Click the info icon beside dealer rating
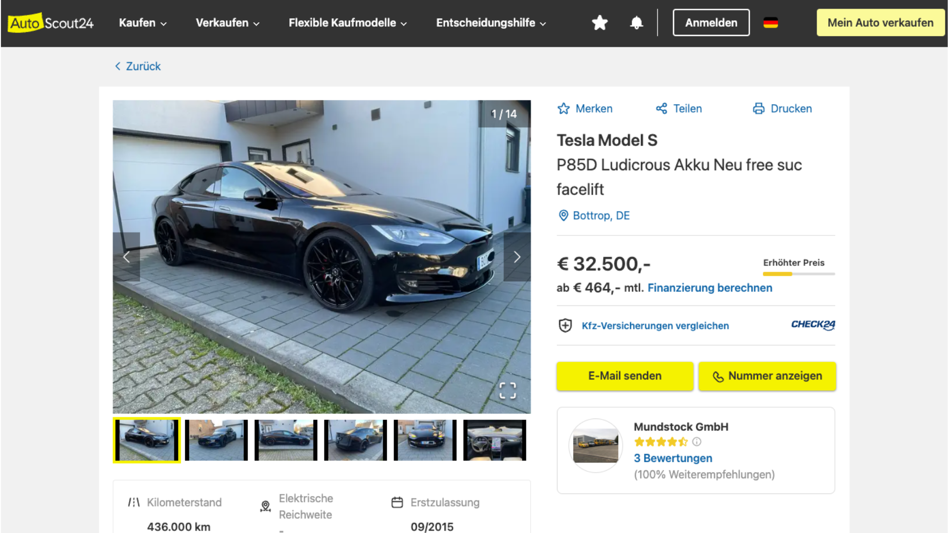 click(697, 442)
